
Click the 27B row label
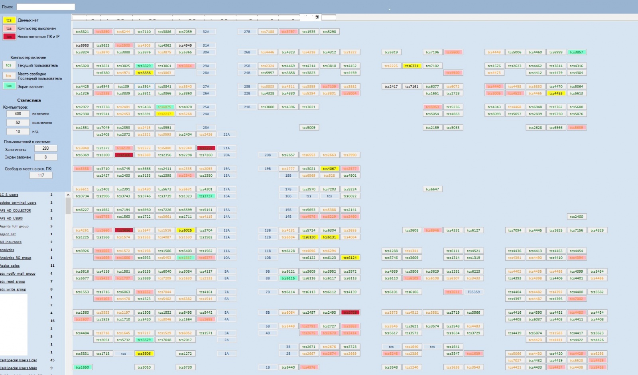tap(247, 32)
